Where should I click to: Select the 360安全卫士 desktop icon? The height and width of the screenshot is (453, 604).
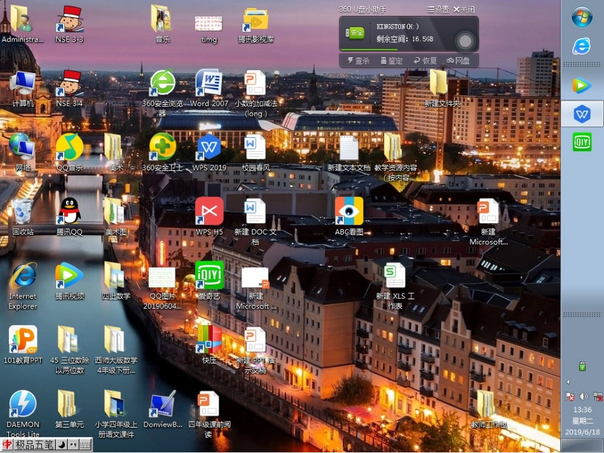(x=163, y=147)
